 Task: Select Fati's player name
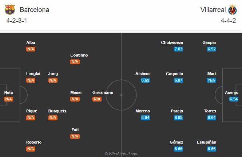tap(75, 130)
